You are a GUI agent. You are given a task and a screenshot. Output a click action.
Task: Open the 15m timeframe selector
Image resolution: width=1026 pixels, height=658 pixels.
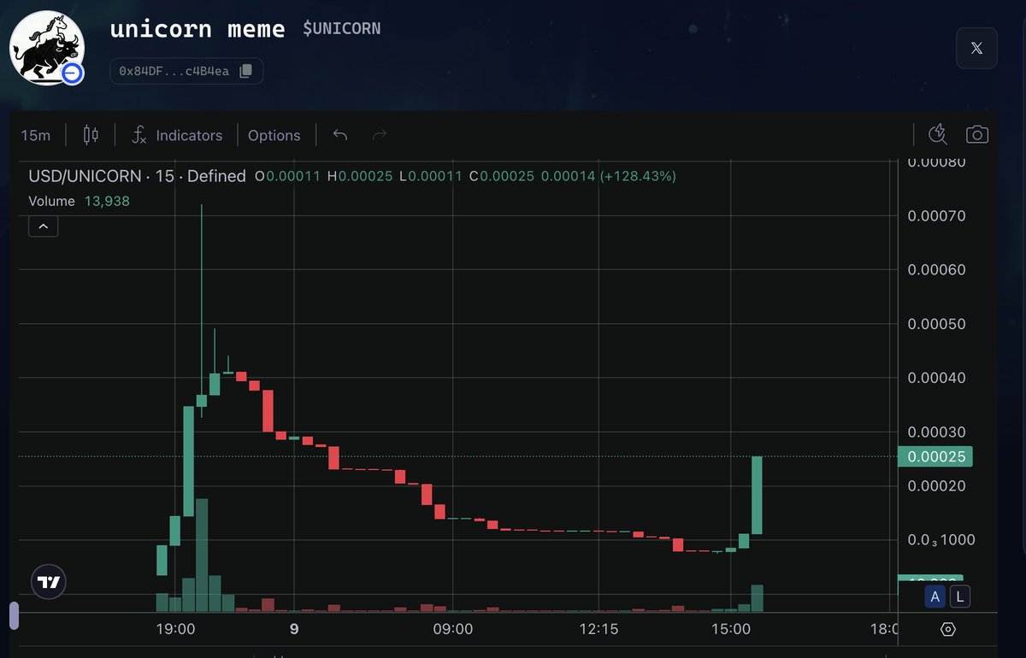tap(36, 135)
